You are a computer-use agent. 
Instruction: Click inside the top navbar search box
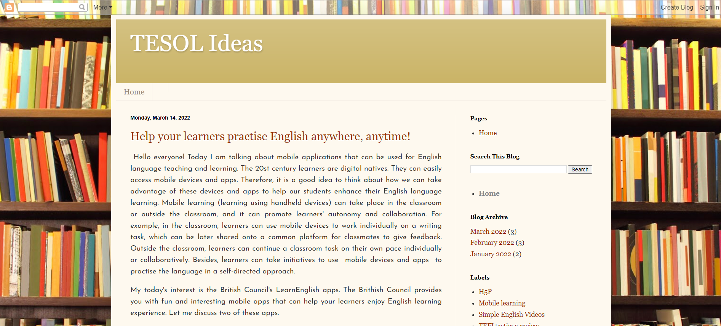click(x=48, y=7)
